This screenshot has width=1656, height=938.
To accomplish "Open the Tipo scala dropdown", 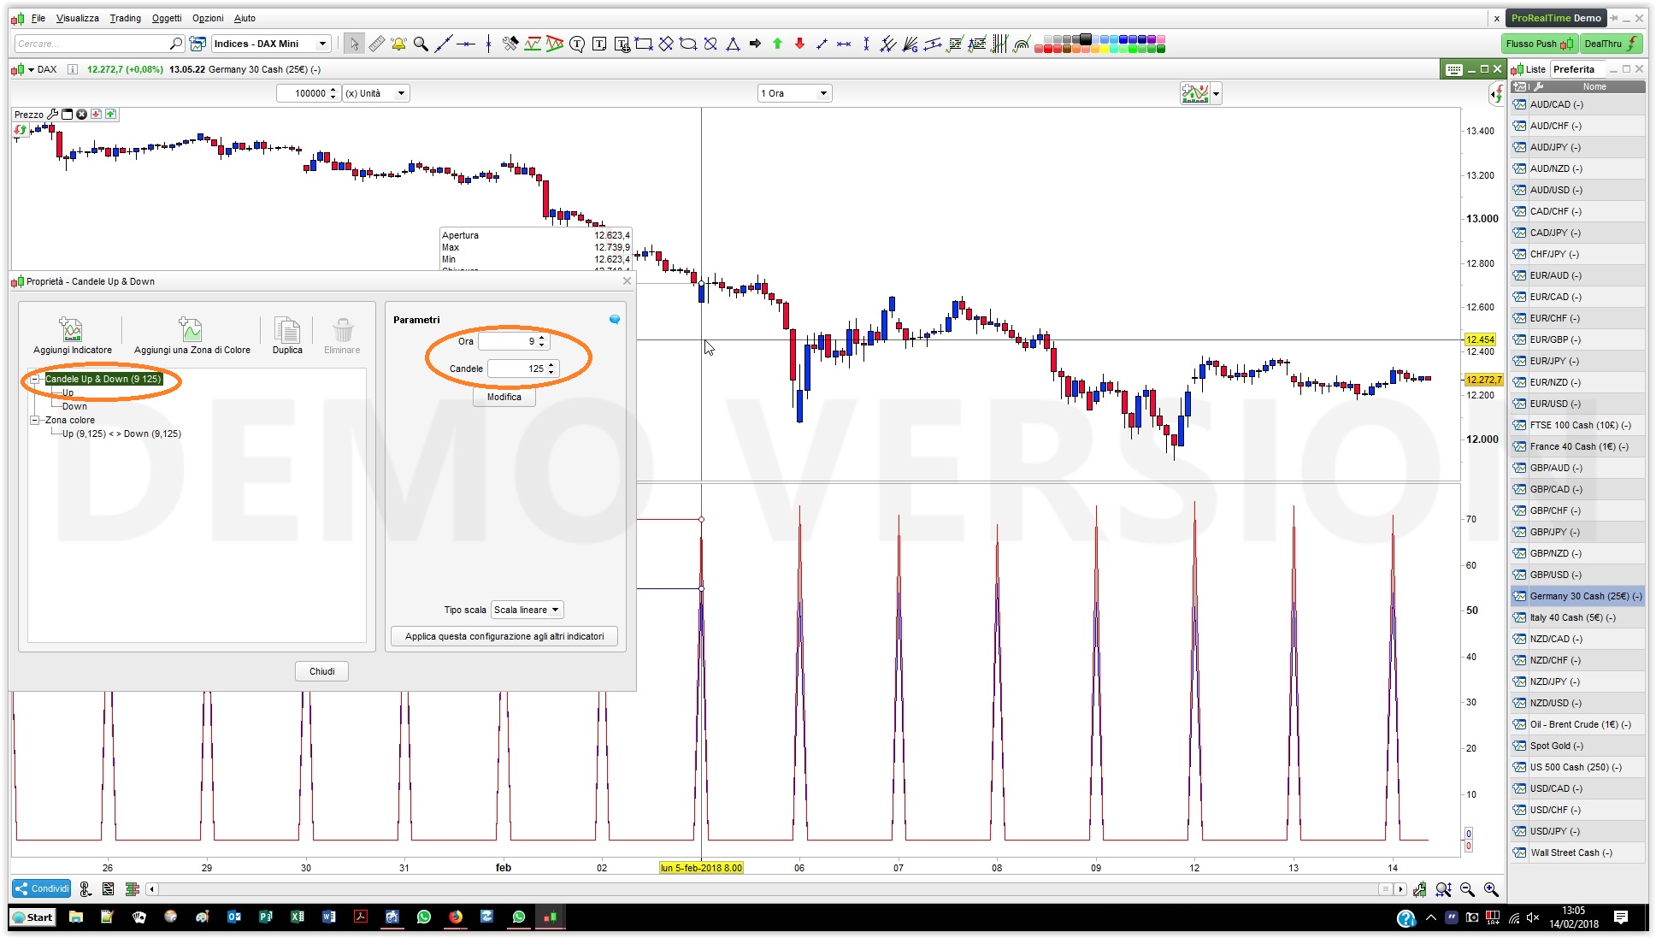I will 527,610.
